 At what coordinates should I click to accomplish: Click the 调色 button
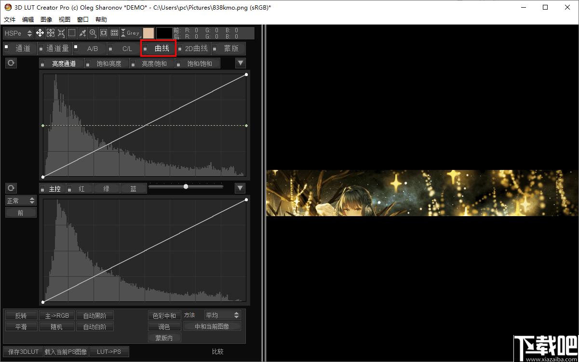(x=164, y=327)
